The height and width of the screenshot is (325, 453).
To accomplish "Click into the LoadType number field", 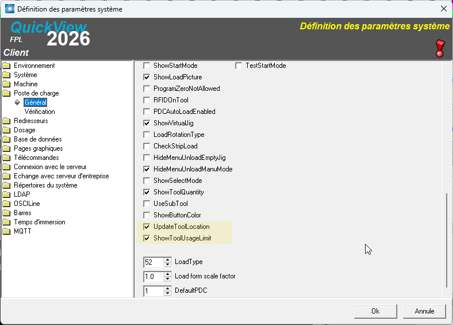I will click(153, 262).
